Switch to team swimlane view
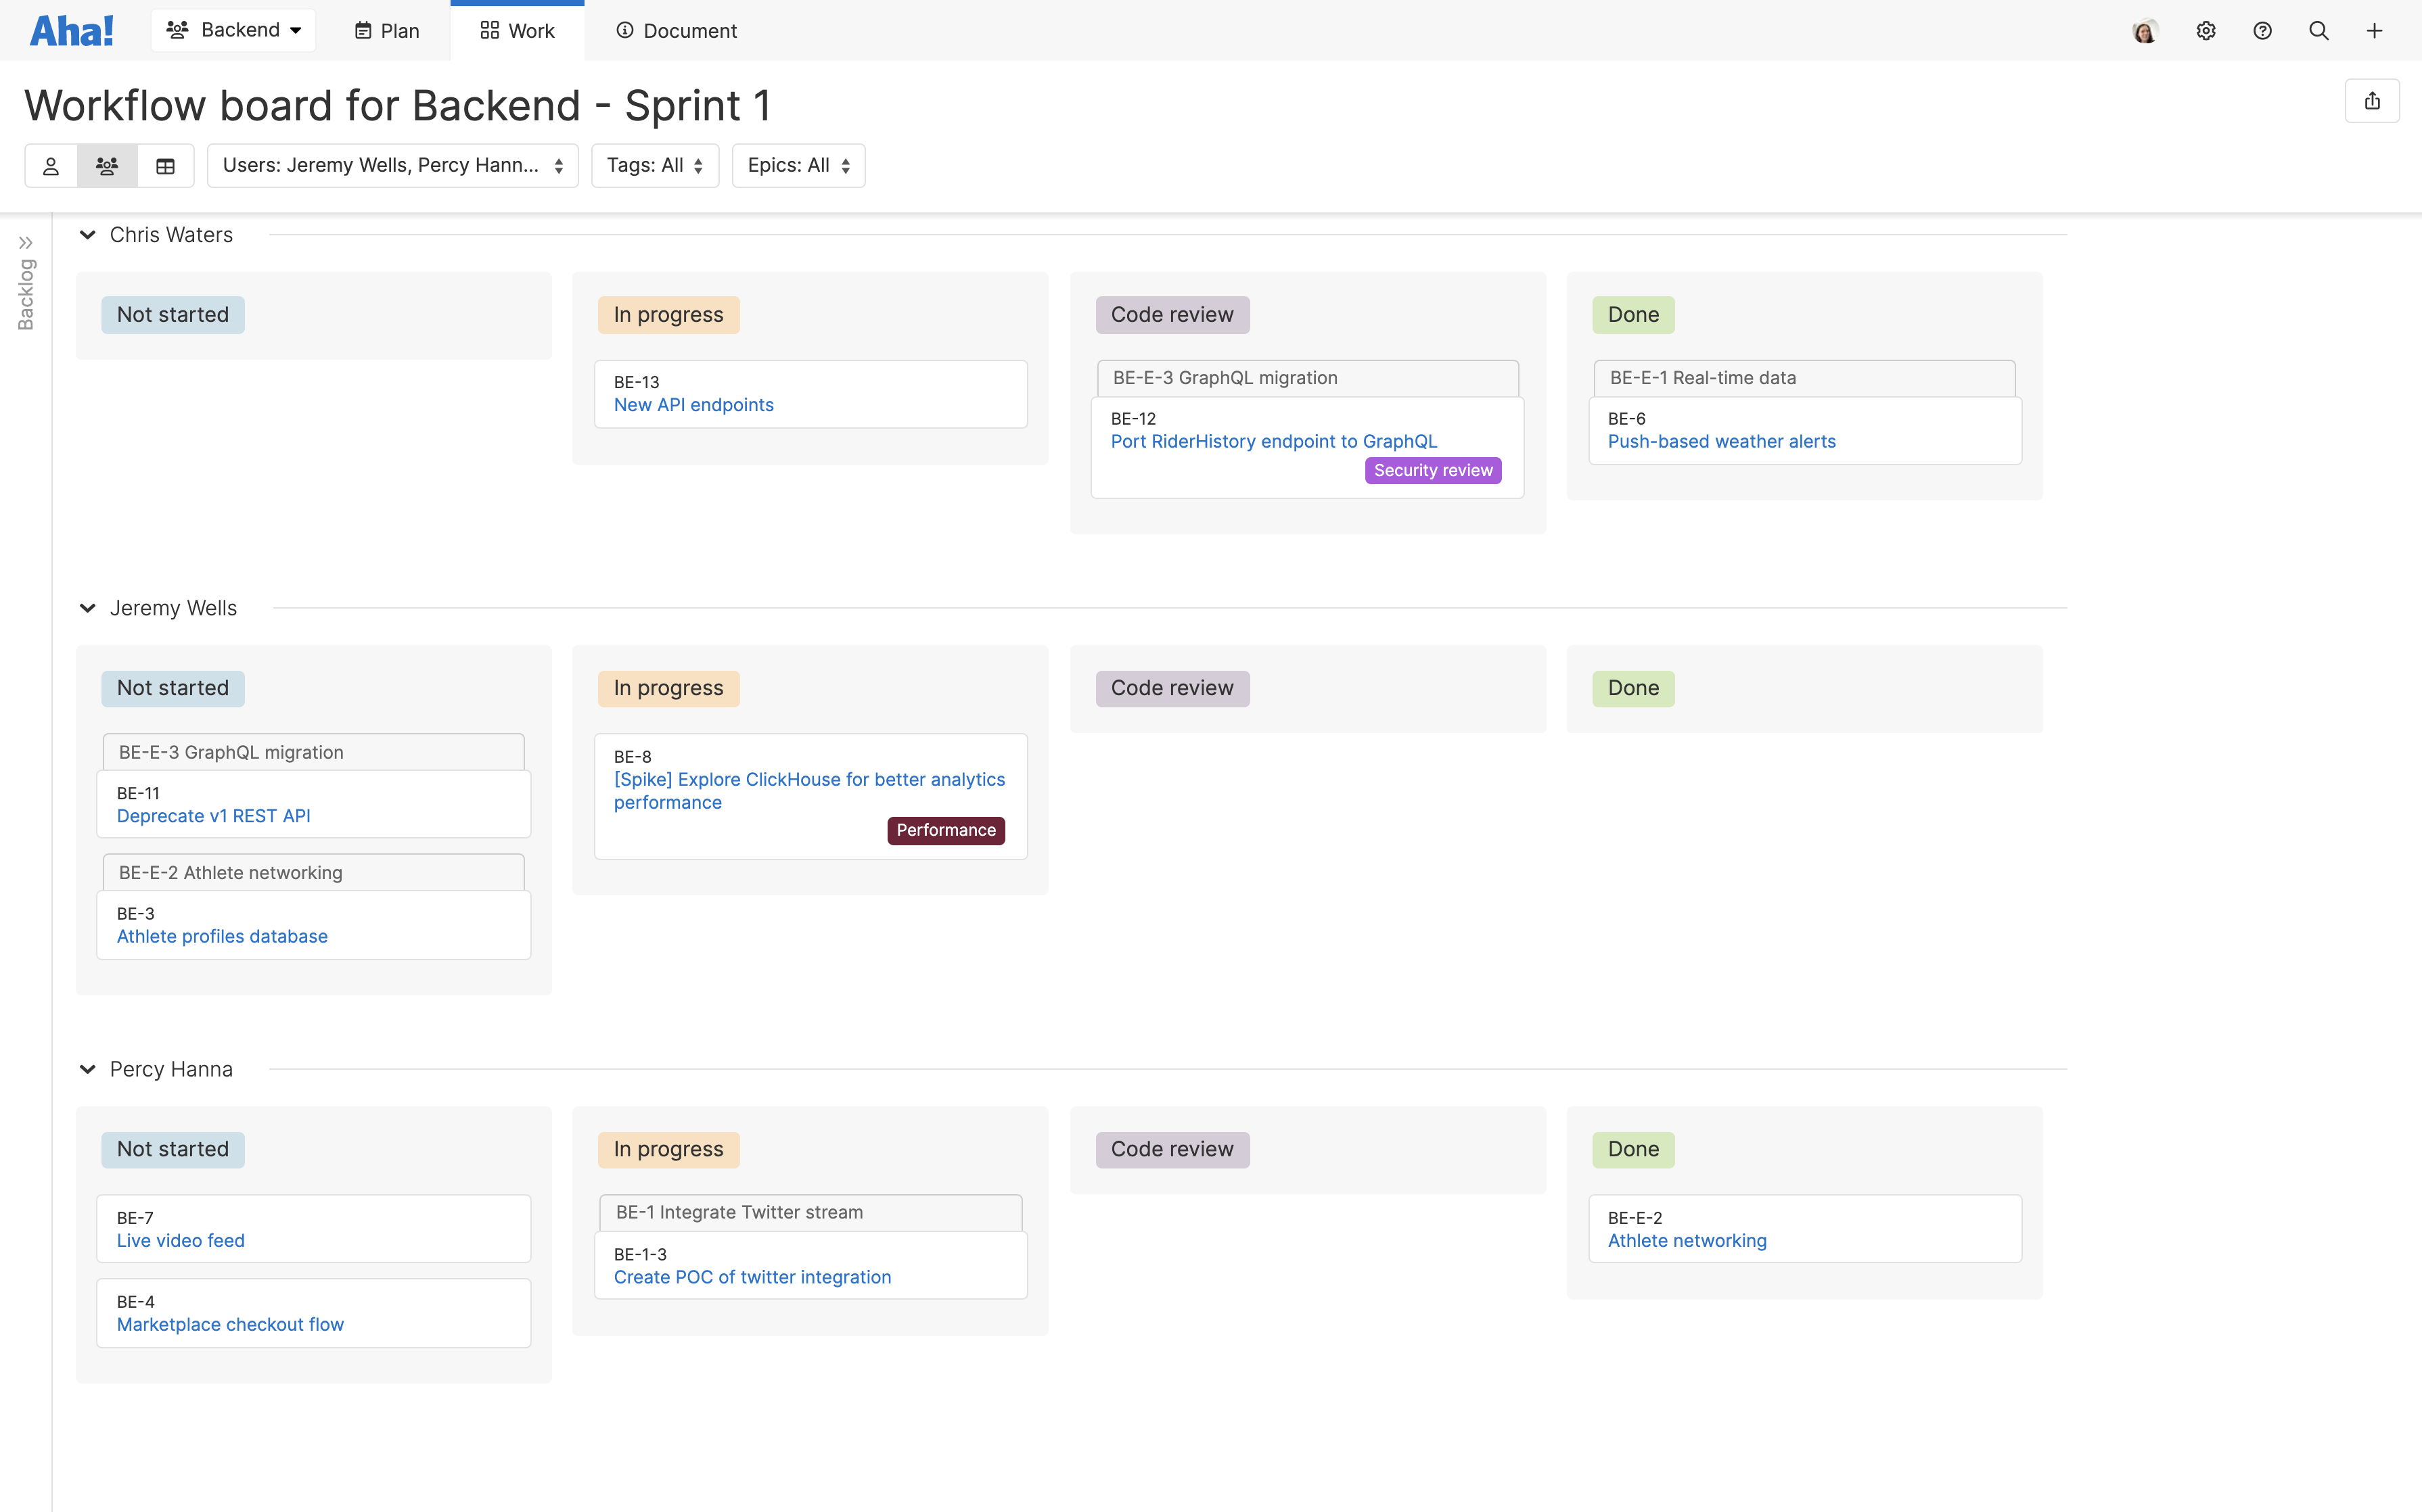This screenshot has height=1512, width=2422. pos(107,166)
